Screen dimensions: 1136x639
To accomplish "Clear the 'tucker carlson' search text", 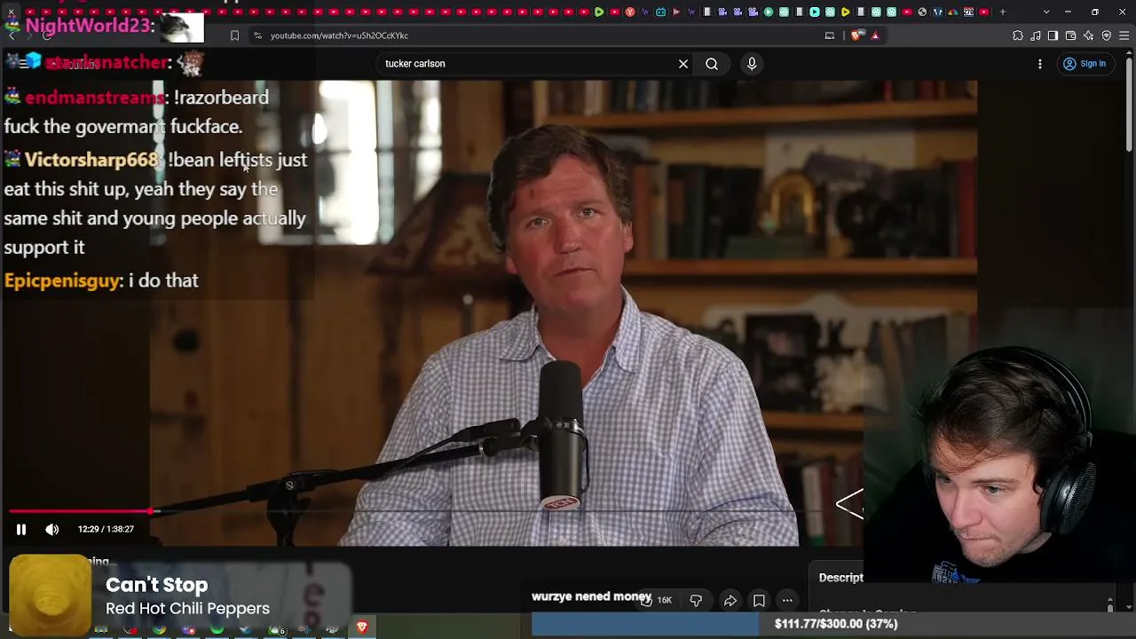I will click(683, 64).
